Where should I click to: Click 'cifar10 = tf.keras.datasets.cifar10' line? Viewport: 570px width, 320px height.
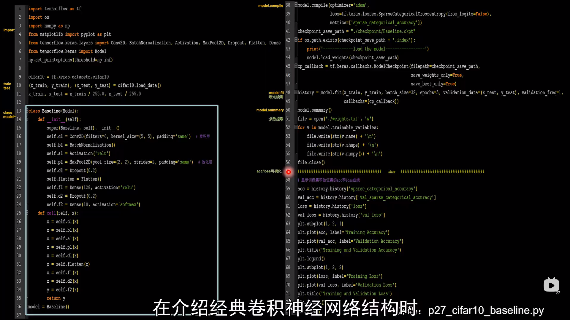click(69, 77)
